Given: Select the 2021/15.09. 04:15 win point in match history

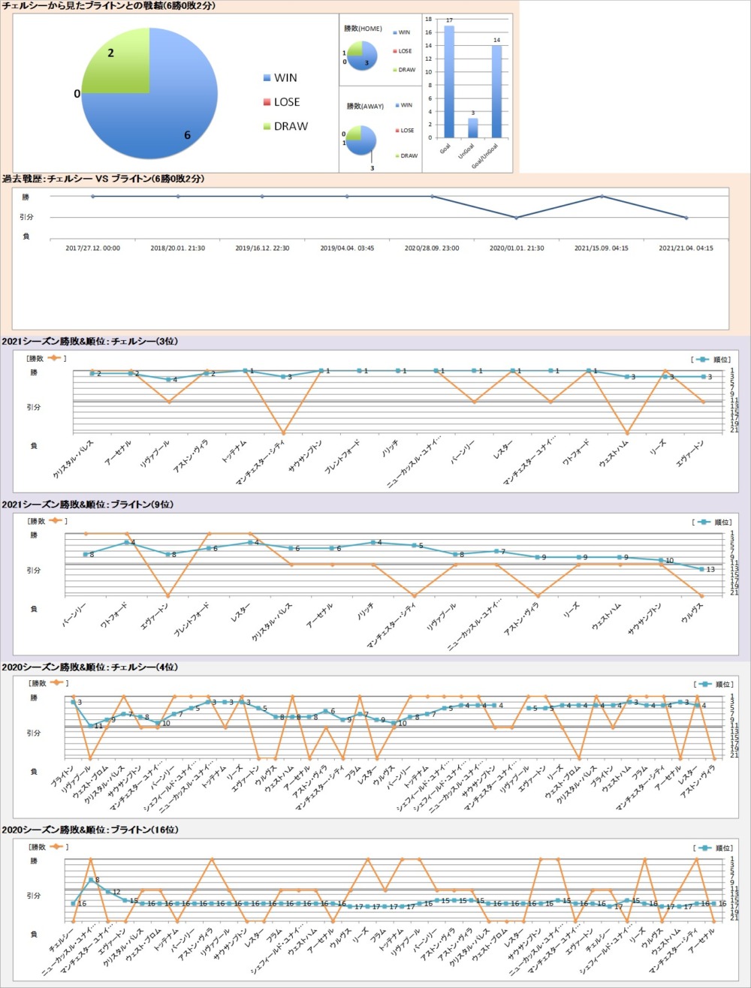Looking at the screenshot, I should 602,197.
